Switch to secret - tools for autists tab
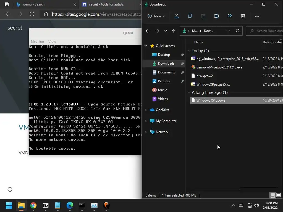Viewport: 283px width, 212px height. (x=111, y=4)
